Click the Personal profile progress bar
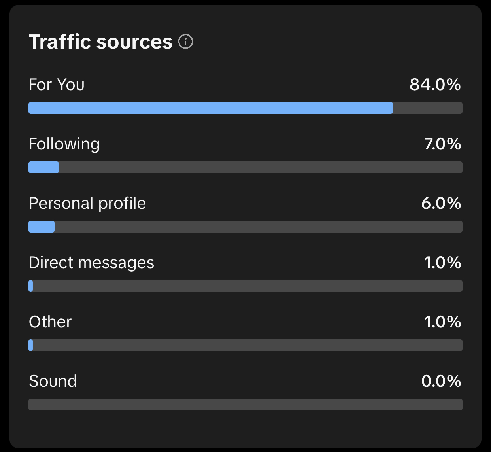This screenshot has height=452, width=491. [x=245, y=227]
